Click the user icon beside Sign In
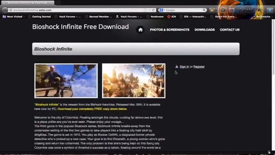The width and height of the screenshot is (275, 155). click(x=177, y=67)
